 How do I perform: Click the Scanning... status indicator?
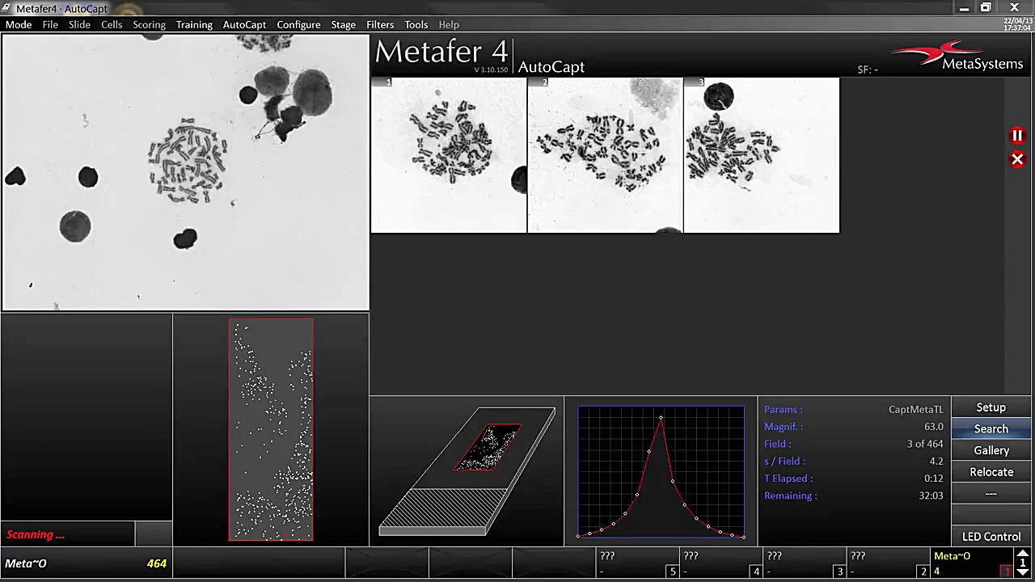[x=35, y=534]
